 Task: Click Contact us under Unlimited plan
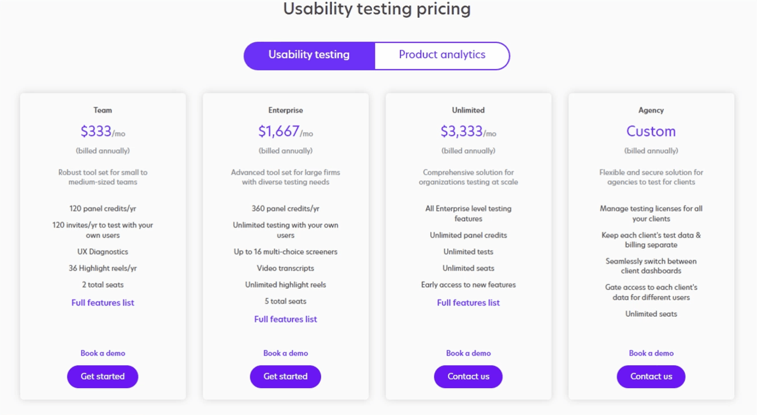pyautogui.click(x=468, y=377)
